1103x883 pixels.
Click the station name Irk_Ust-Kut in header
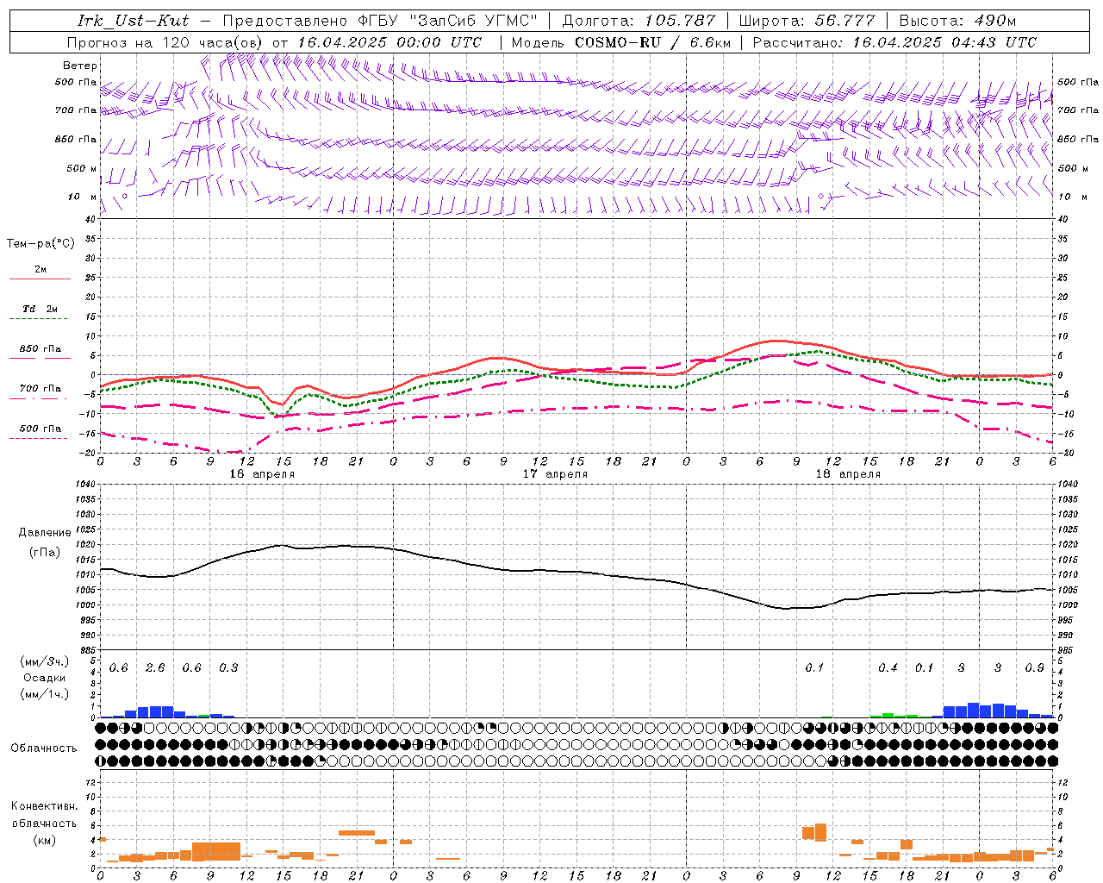(133, 21)
